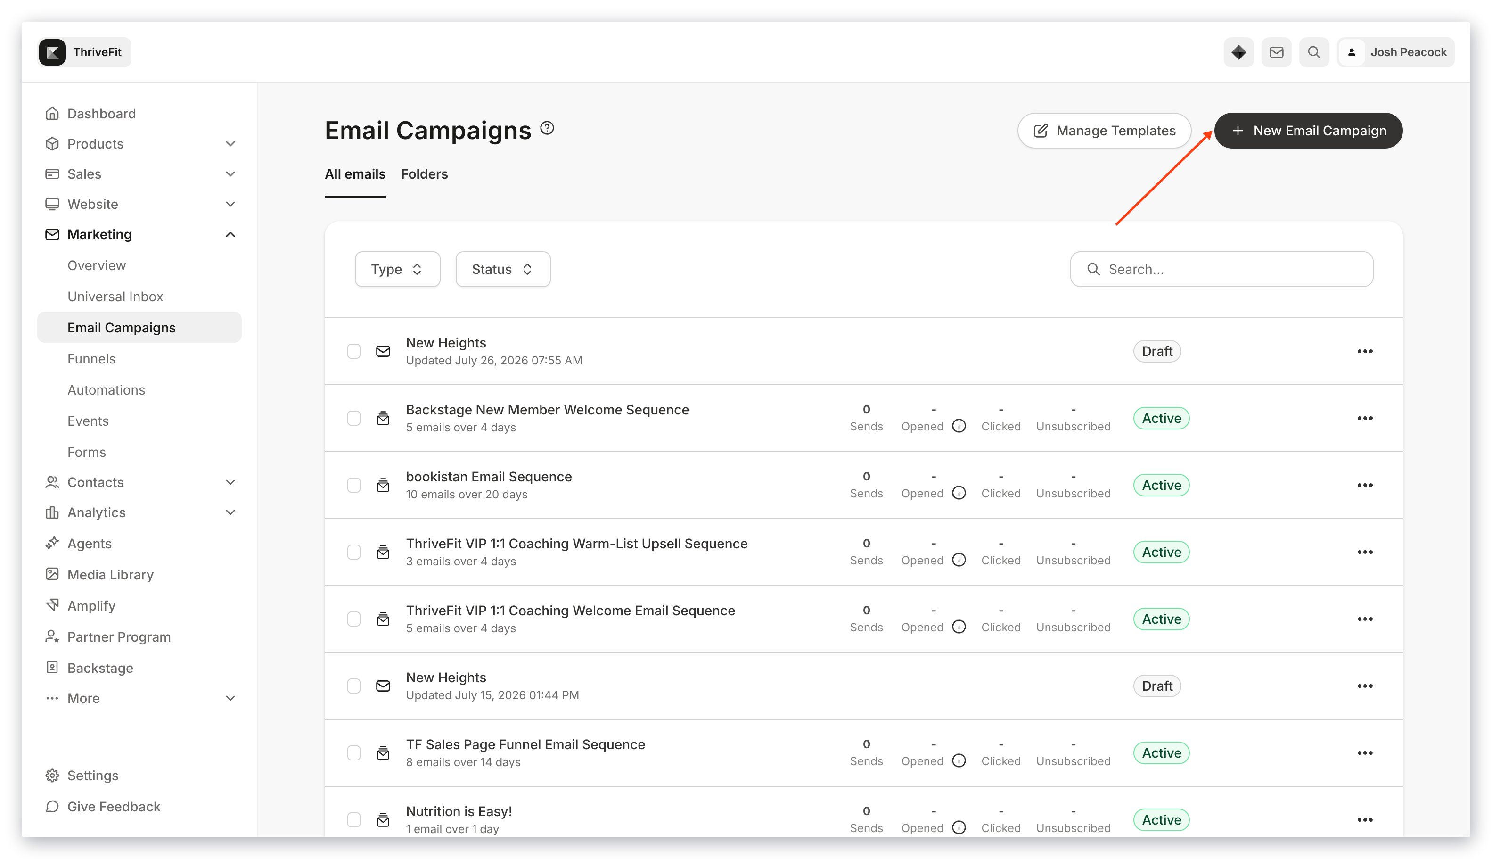The height and width of the screenshot is (859, 1492).
Task: Open the Type filter dropdown
Action: [397, 269]
